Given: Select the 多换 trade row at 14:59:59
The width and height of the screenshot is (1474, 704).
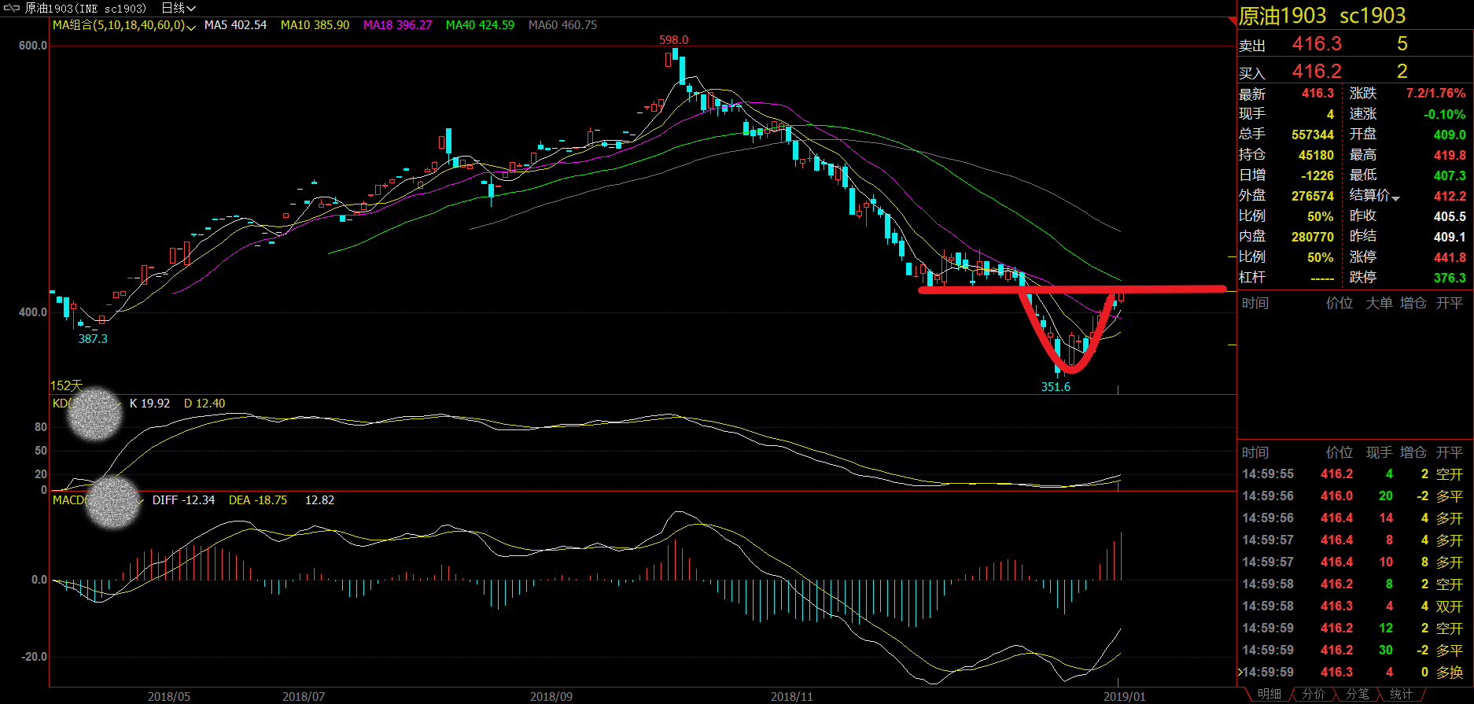Looking at the screenshot, I should click(1353, 672).
